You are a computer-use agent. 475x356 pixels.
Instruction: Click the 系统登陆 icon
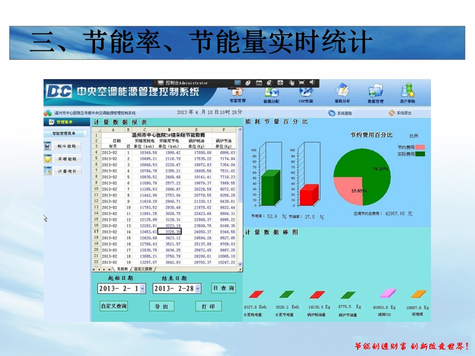[332, 113]
